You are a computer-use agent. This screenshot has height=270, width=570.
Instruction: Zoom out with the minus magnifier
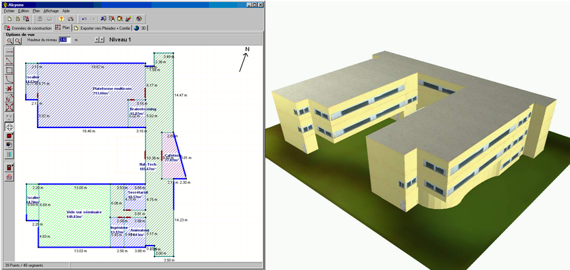click(17, 40)
